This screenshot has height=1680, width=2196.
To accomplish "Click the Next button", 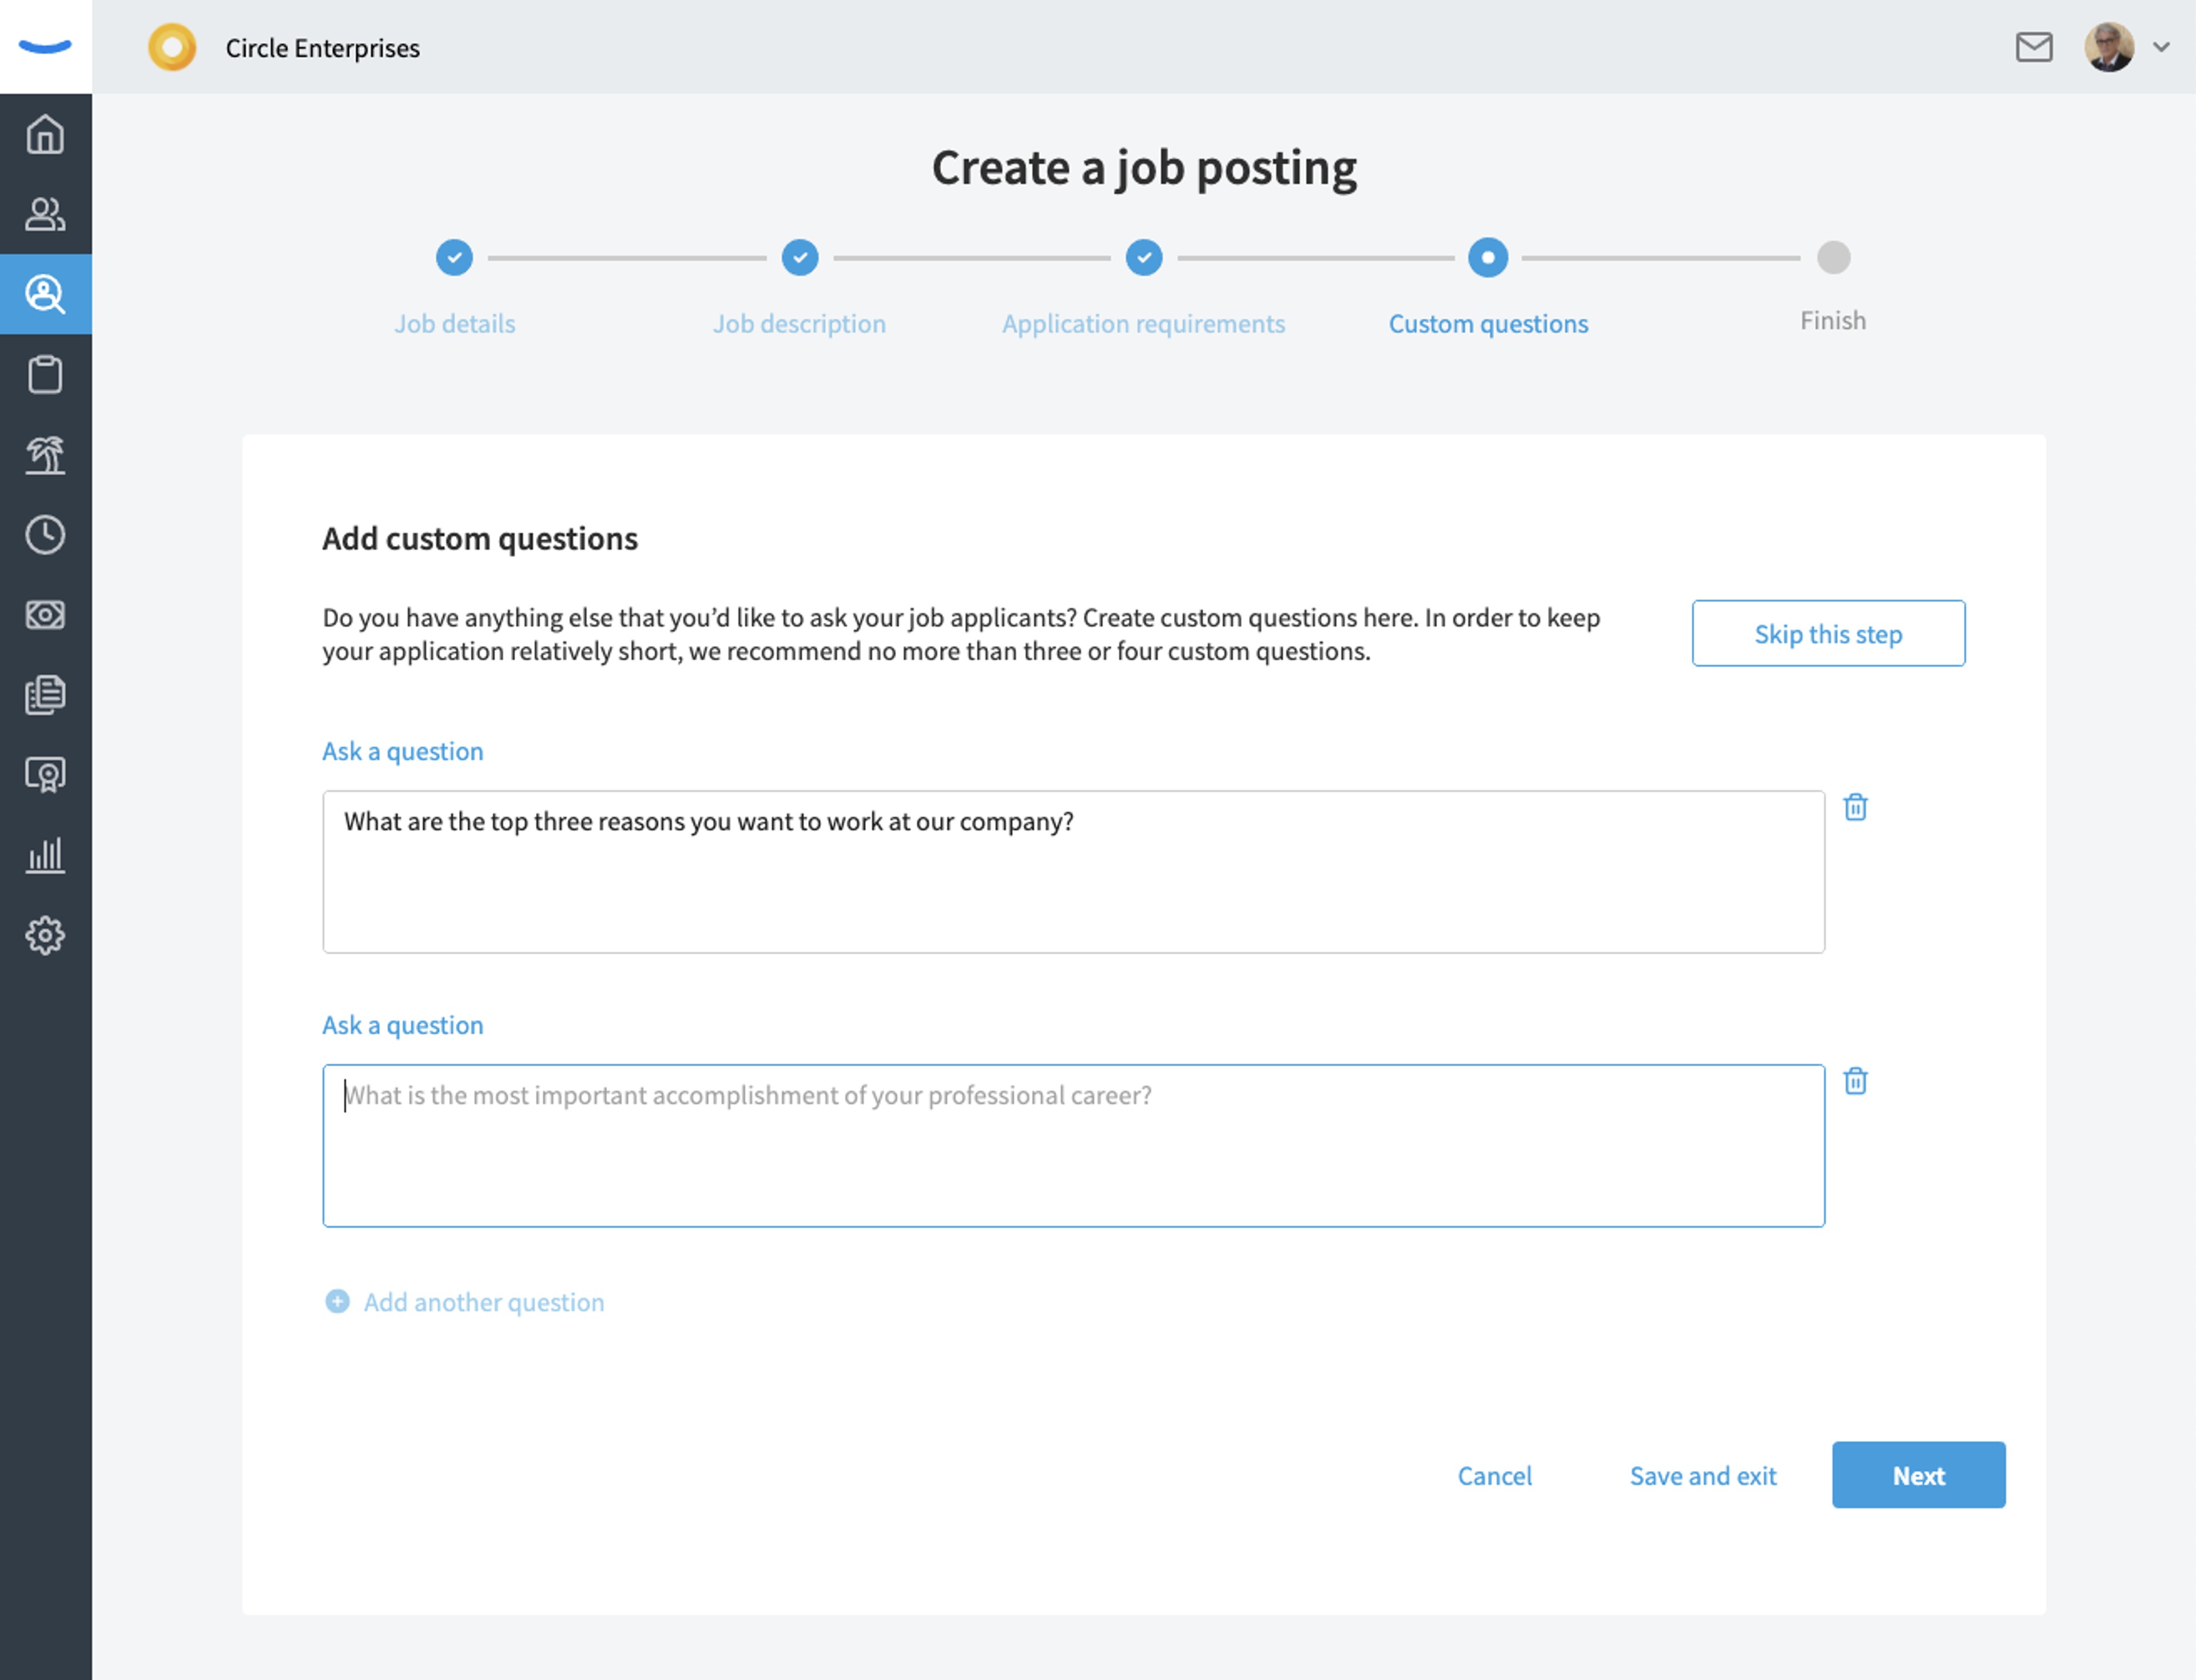I will (1918, 1475).
